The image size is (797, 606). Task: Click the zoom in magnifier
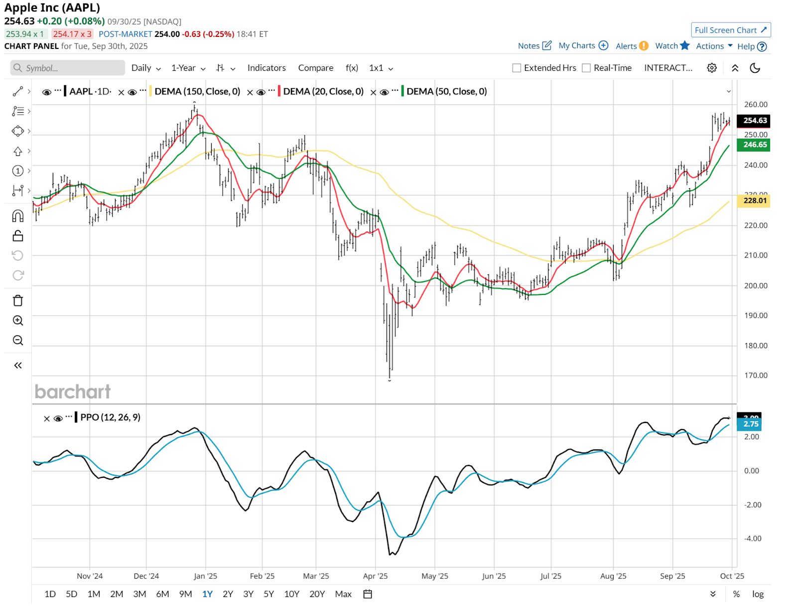pos(17,320)
